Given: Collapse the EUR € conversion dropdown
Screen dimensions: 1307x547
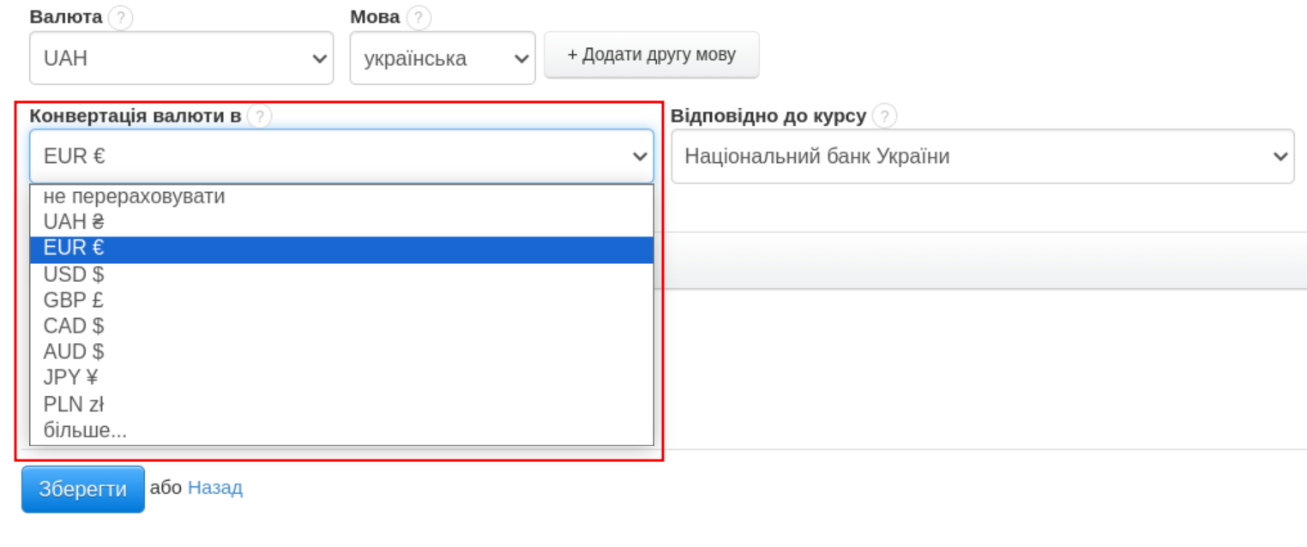Looking at the screenshot, I should 341,156.
